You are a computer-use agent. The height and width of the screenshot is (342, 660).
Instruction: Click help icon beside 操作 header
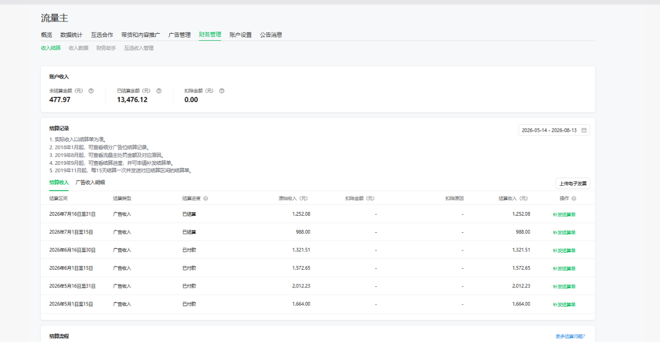pos(574,199)
